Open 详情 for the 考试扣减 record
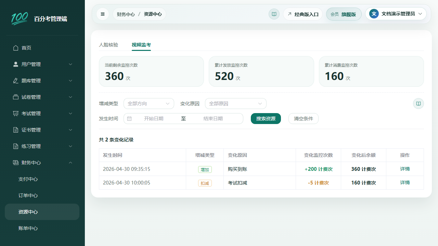Viewport: 438px width, 246px height. tap(405, 182)
